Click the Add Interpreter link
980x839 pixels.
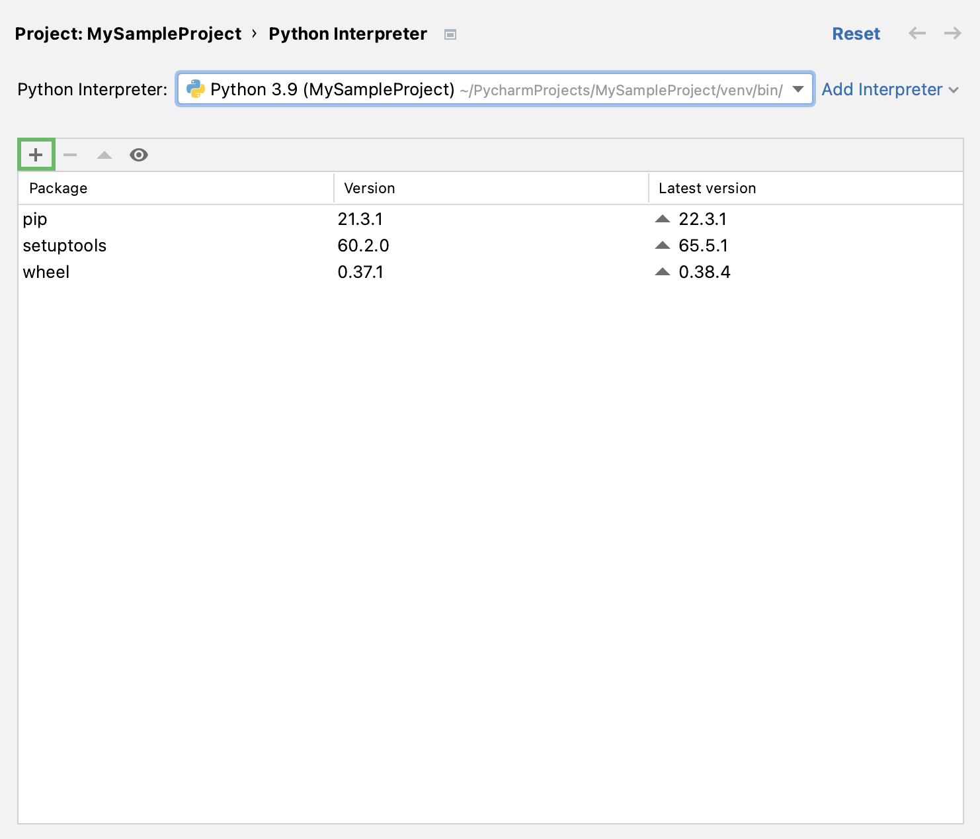click(881, 89)
